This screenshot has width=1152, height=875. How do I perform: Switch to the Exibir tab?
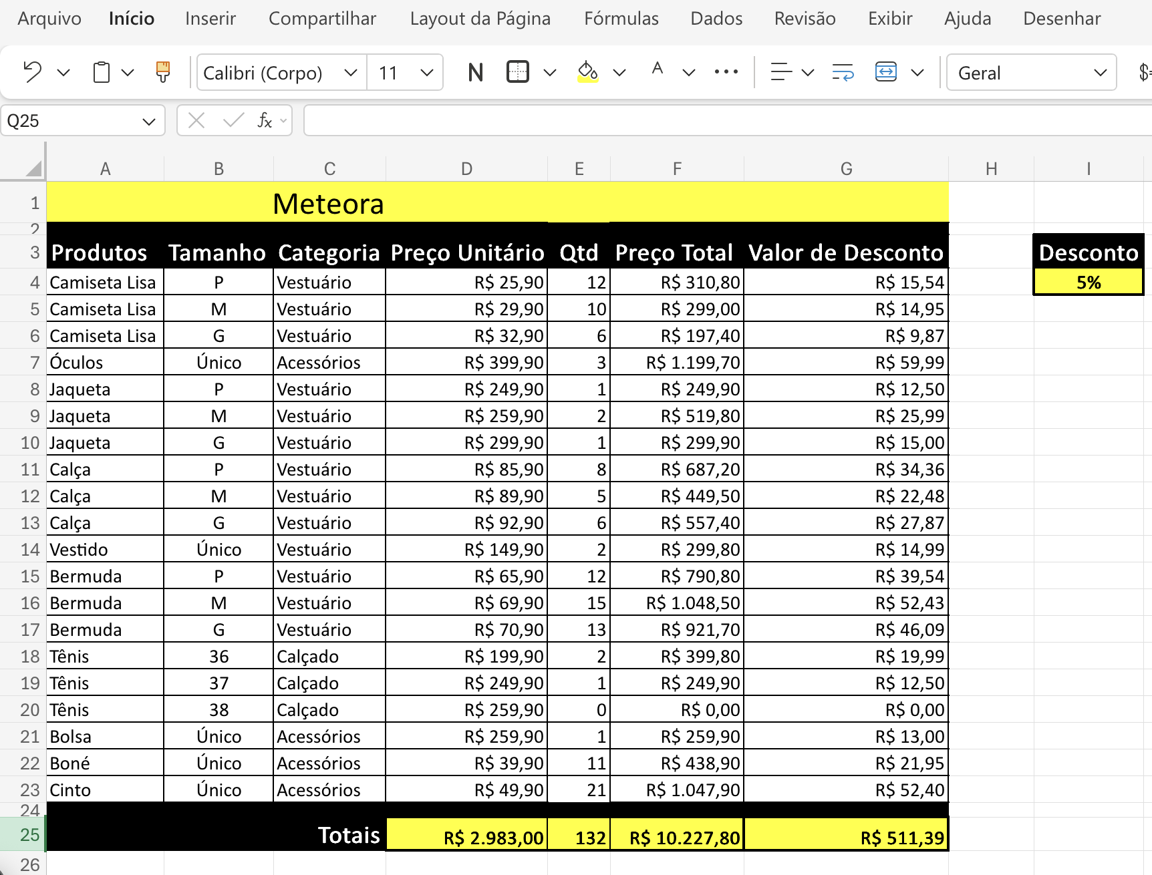click(890, 19)
